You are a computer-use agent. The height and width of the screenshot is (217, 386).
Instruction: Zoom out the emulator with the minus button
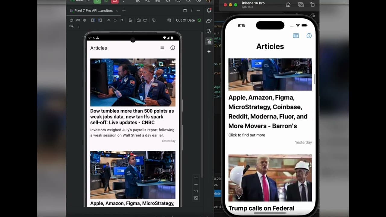196,184
